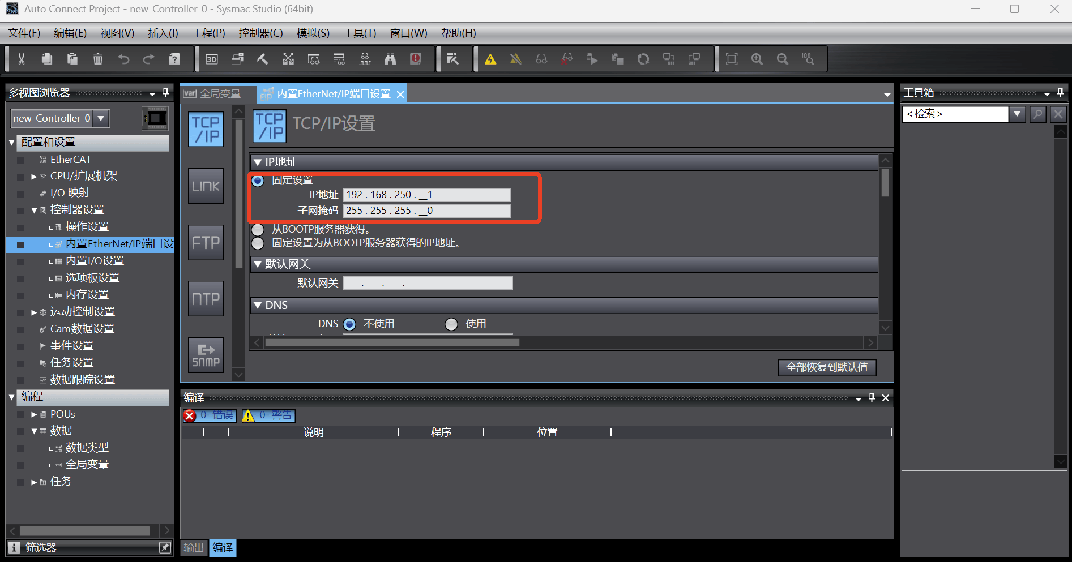
Task: Collapse the 默认网关 section
Action: tap(258, 264)
